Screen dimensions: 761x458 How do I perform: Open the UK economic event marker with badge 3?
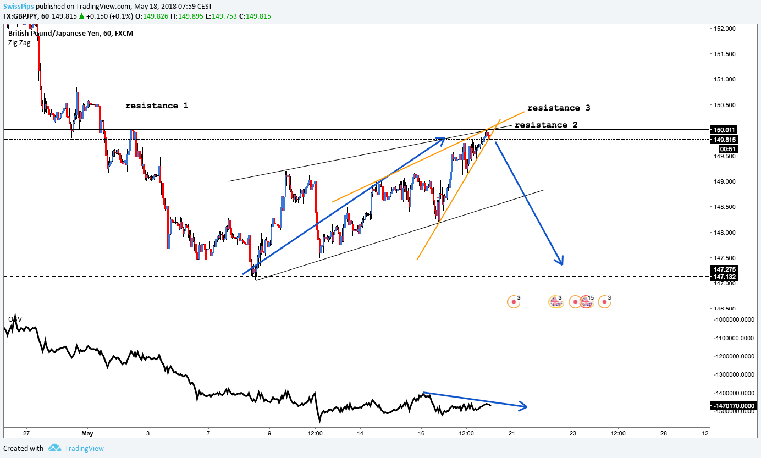(556, 301)
